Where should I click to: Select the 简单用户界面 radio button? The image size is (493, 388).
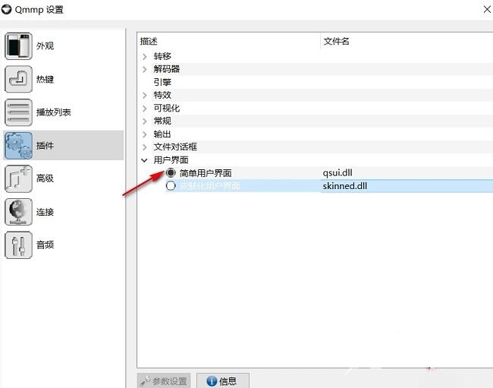coord(171,173)
